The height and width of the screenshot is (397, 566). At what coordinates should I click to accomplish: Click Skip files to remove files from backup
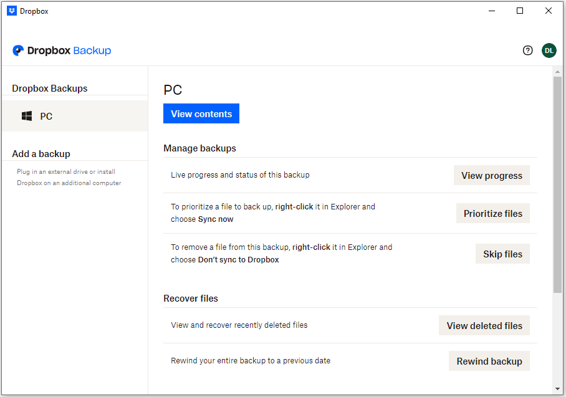pyautogui.click(x=502, y=254)
